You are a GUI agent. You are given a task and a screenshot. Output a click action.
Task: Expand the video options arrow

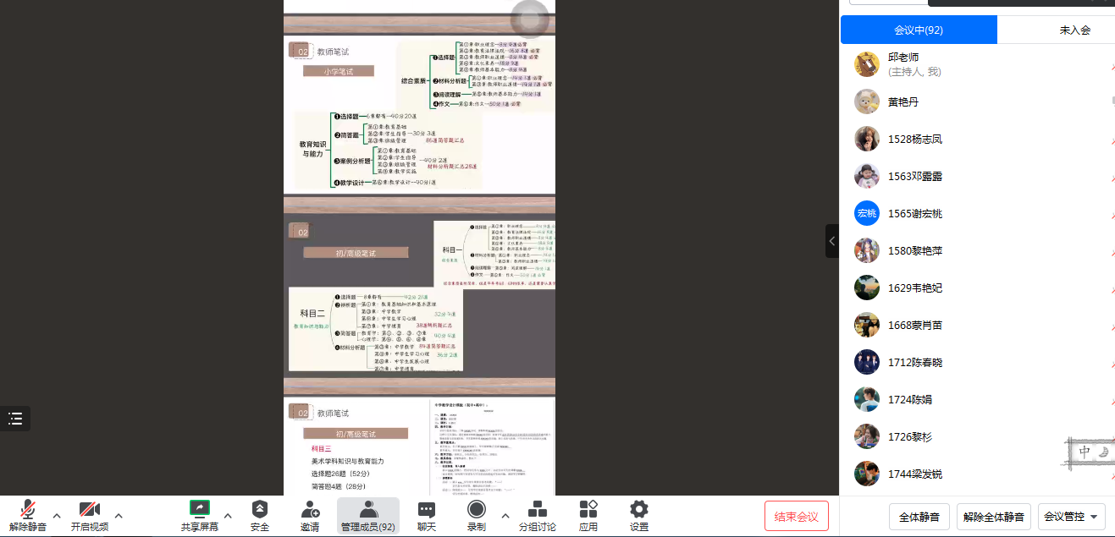pos(119,515)
